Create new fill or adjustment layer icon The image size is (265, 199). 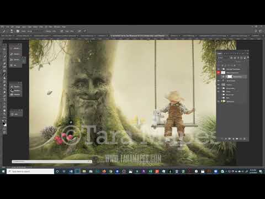(234, 139)
